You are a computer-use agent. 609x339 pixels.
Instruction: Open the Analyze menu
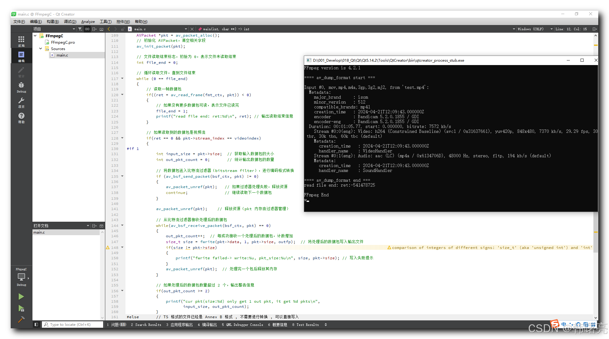88,22
